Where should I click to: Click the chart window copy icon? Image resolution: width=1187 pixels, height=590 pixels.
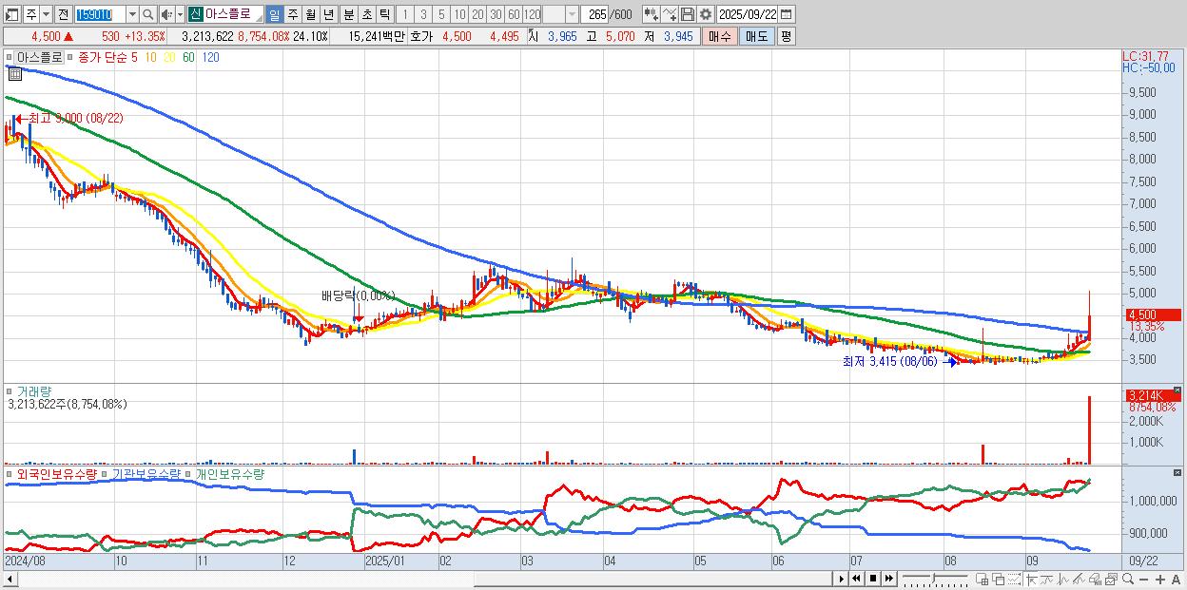click(1111, 579)
